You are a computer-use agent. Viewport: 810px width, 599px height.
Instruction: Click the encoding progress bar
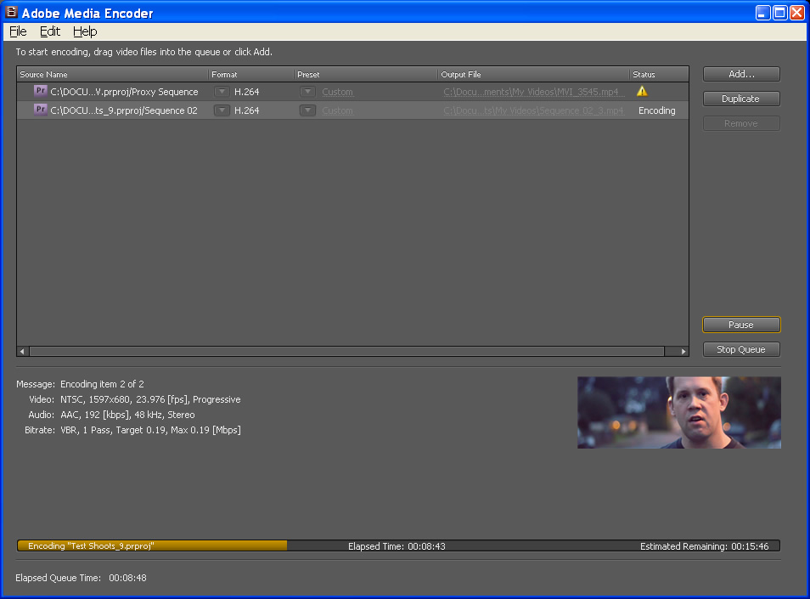[x=398, y=545]
